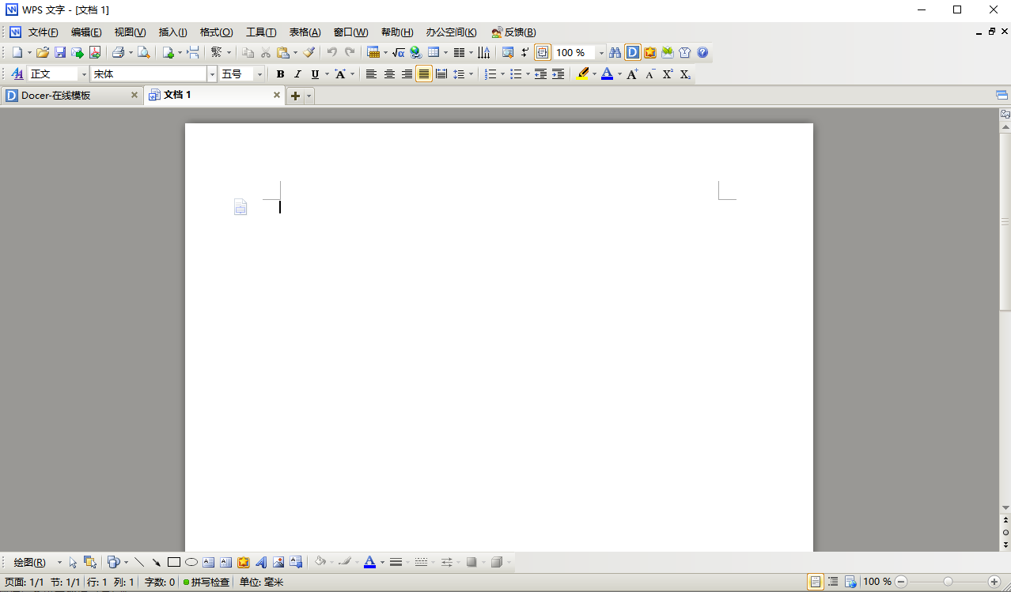
Task: Expand line spacing dropdown arrow
Action: point(471,74)
